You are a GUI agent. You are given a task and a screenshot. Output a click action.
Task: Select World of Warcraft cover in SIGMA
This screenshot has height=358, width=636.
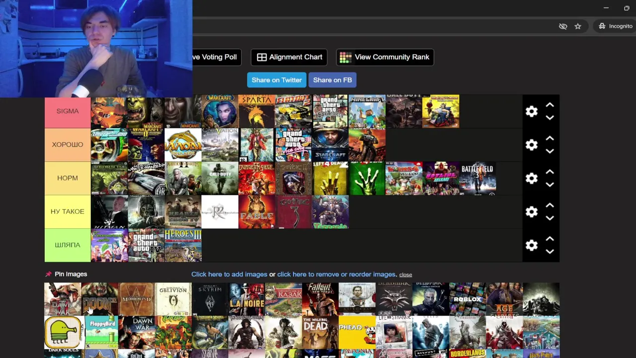click(x=220, y=111)
